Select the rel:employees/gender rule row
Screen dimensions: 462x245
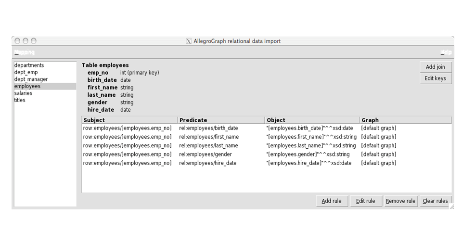coord(205,155)
